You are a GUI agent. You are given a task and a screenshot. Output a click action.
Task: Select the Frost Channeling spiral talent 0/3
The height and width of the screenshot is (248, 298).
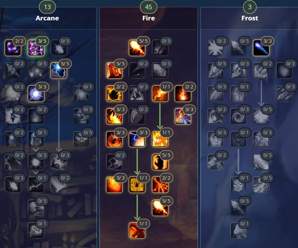pyautogui.click(x=238, y=116)
